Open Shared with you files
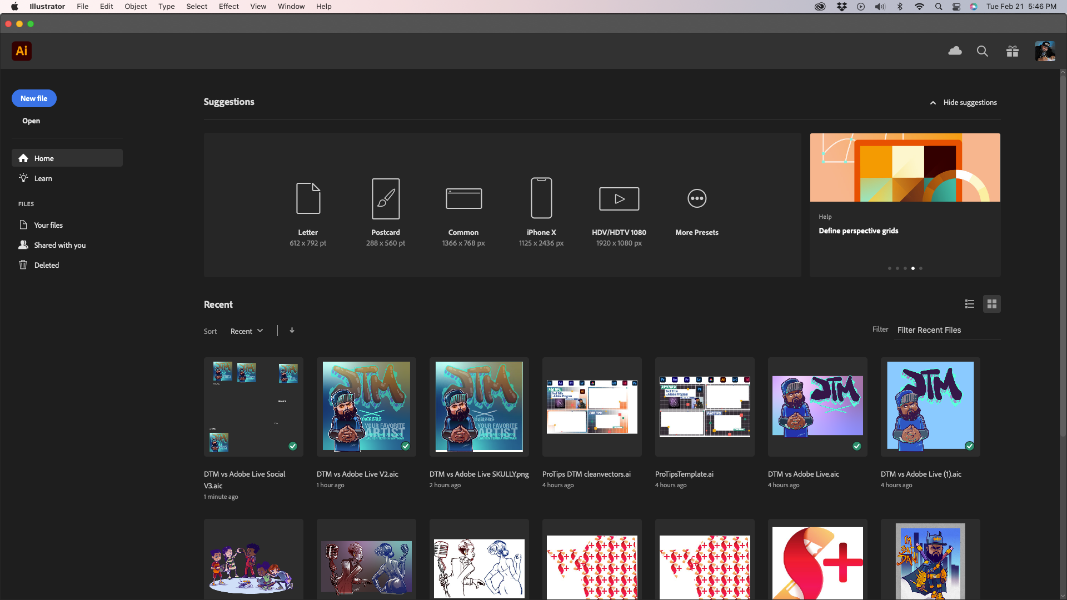 coord(59,245)
